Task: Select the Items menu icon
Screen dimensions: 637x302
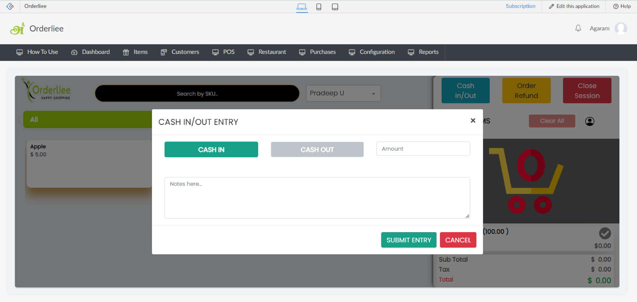Action: pyautogui.click(x=126, y=52)
